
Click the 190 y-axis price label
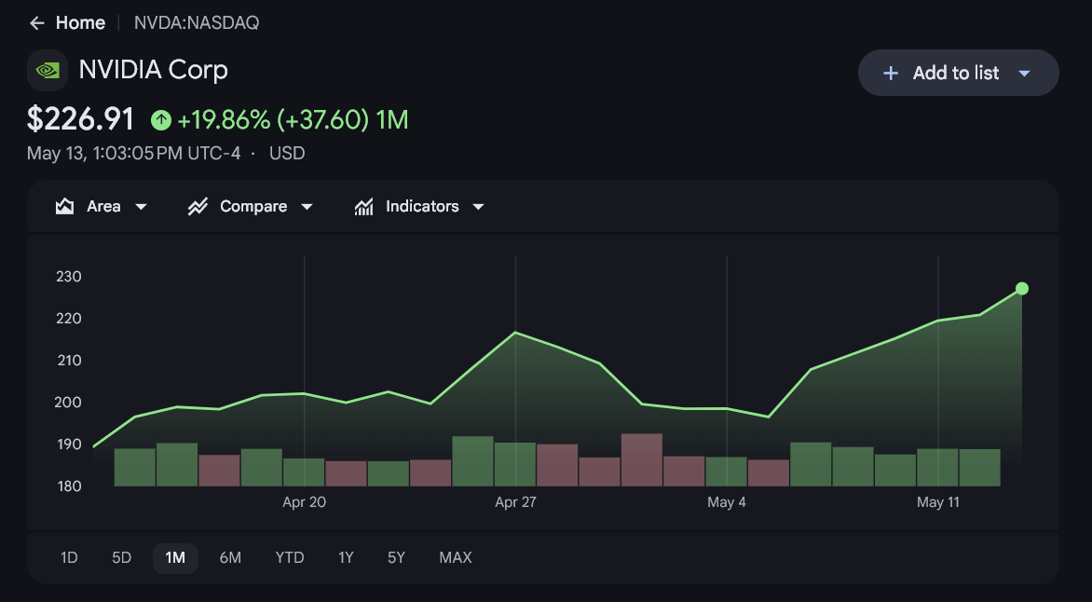click(69, 445)
